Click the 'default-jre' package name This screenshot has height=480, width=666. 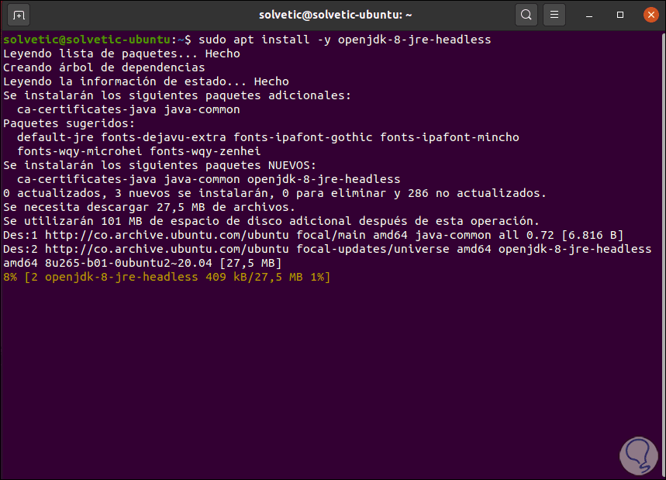[52, 137]
